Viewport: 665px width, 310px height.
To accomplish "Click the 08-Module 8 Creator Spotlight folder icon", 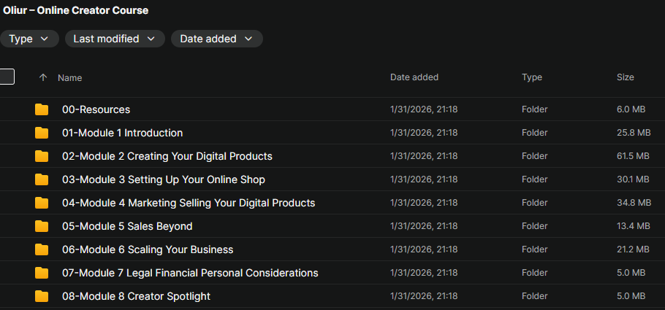I will 42,296.
